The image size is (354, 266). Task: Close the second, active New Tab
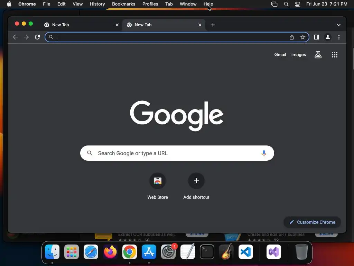click(199, 25)
